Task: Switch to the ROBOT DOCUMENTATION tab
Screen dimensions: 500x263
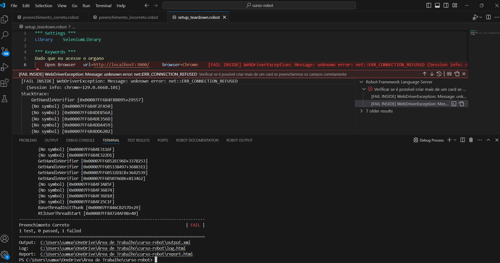Action: coord(197,140)
